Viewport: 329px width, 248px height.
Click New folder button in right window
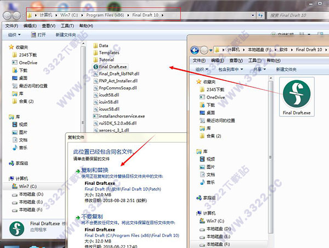[x=286, y=69]
